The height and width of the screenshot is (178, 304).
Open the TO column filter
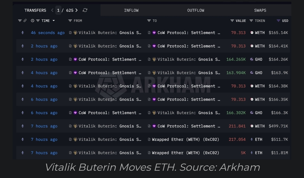pyautogui.click(x=149, y=21)
